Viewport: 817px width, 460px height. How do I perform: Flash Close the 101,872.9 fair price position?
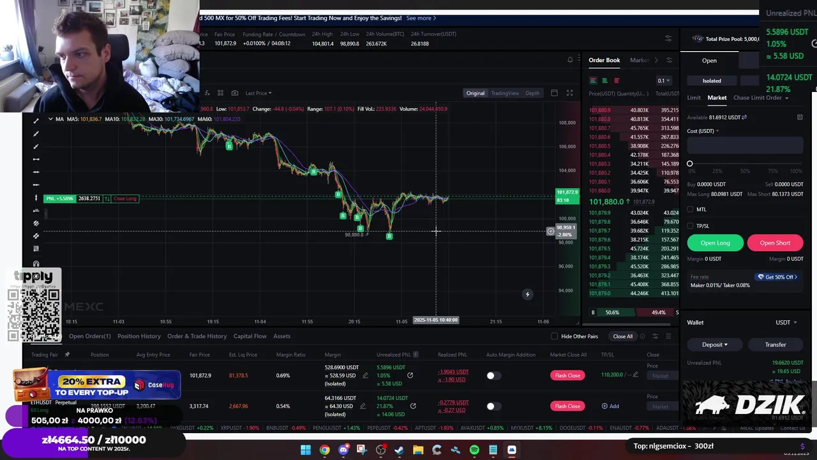(567, 376)
